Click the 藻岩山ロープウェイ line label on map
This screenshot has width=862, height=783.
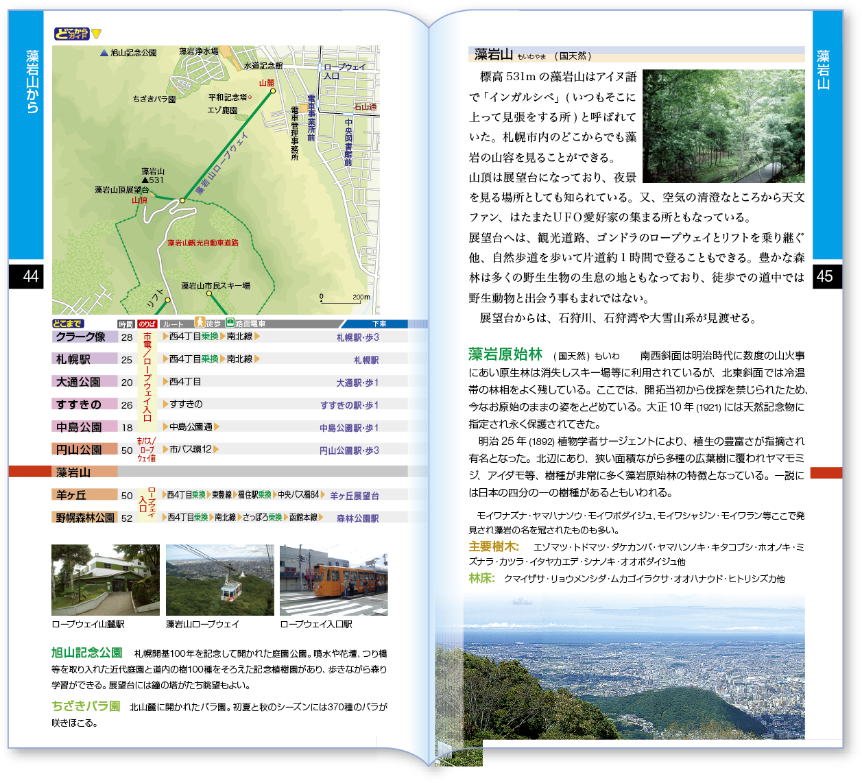coord(222,163)
